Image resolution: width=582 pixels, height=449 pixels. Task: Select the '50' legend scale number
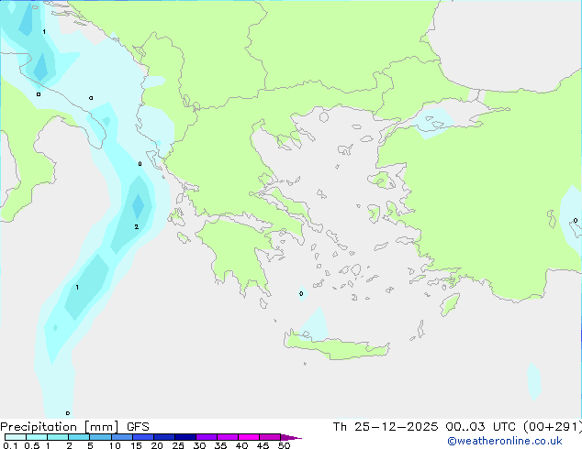point(284,445)
